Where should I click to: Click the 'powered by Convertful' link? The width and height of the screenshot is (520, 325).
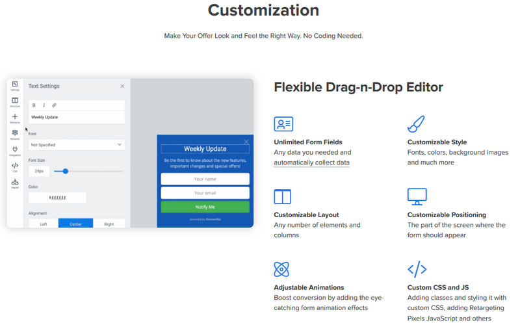pyautogui.click(x=205, y=219)
